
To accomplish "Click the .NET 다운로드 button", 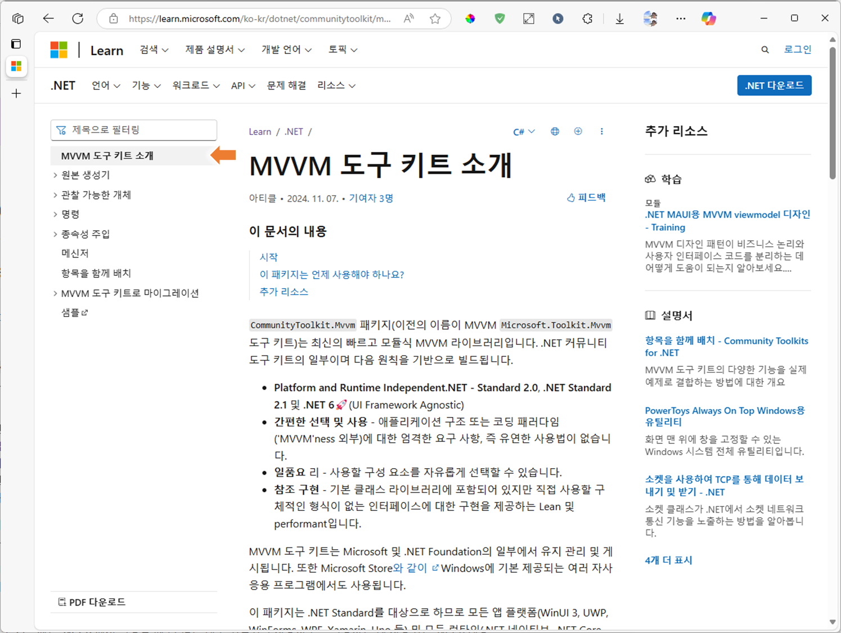I will tap(774, 86).
